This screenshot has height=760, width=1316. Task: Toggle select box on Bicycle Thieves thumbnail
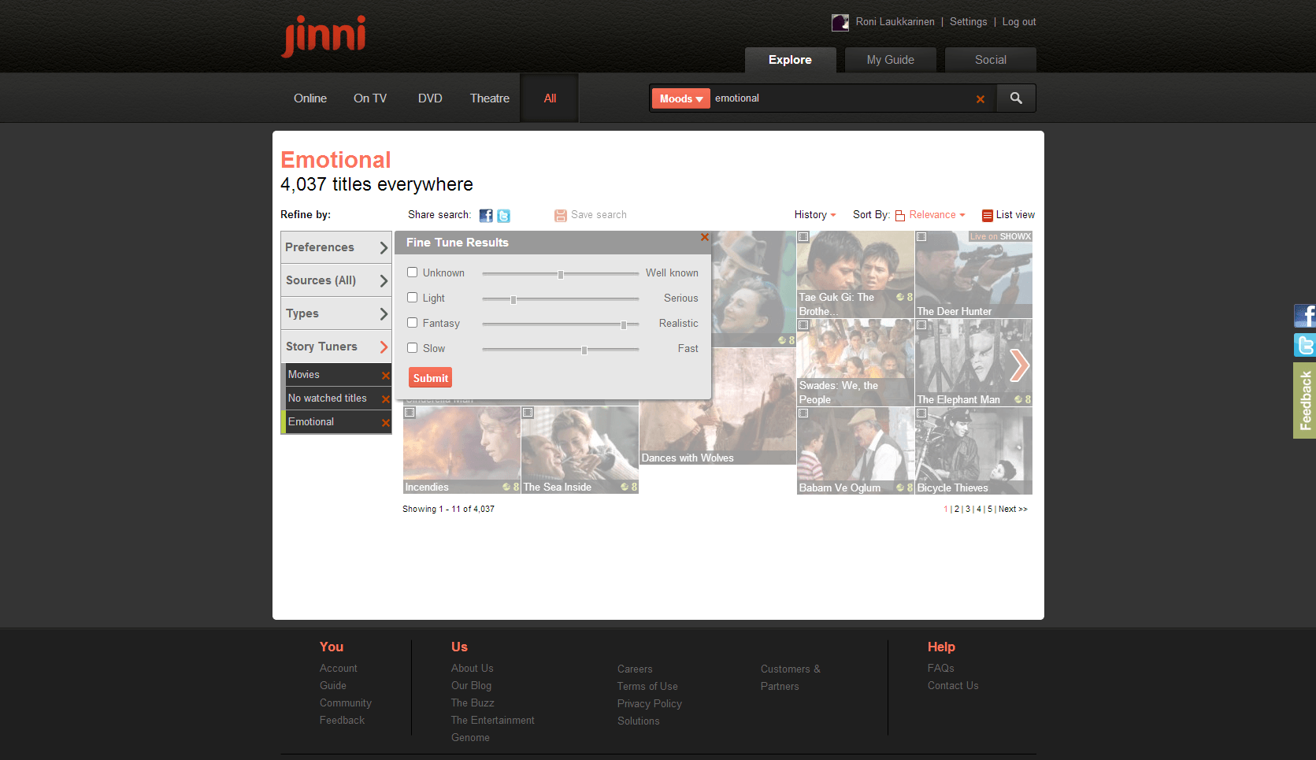coord(921,413)
